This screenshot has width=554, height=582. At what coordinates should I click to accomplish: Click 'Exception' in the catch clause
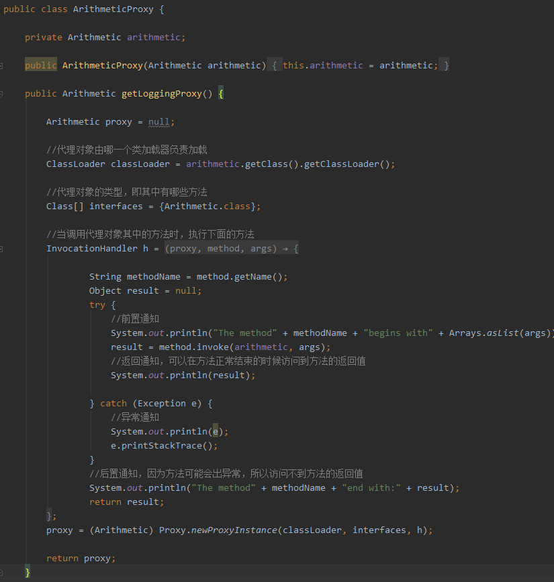161,404
